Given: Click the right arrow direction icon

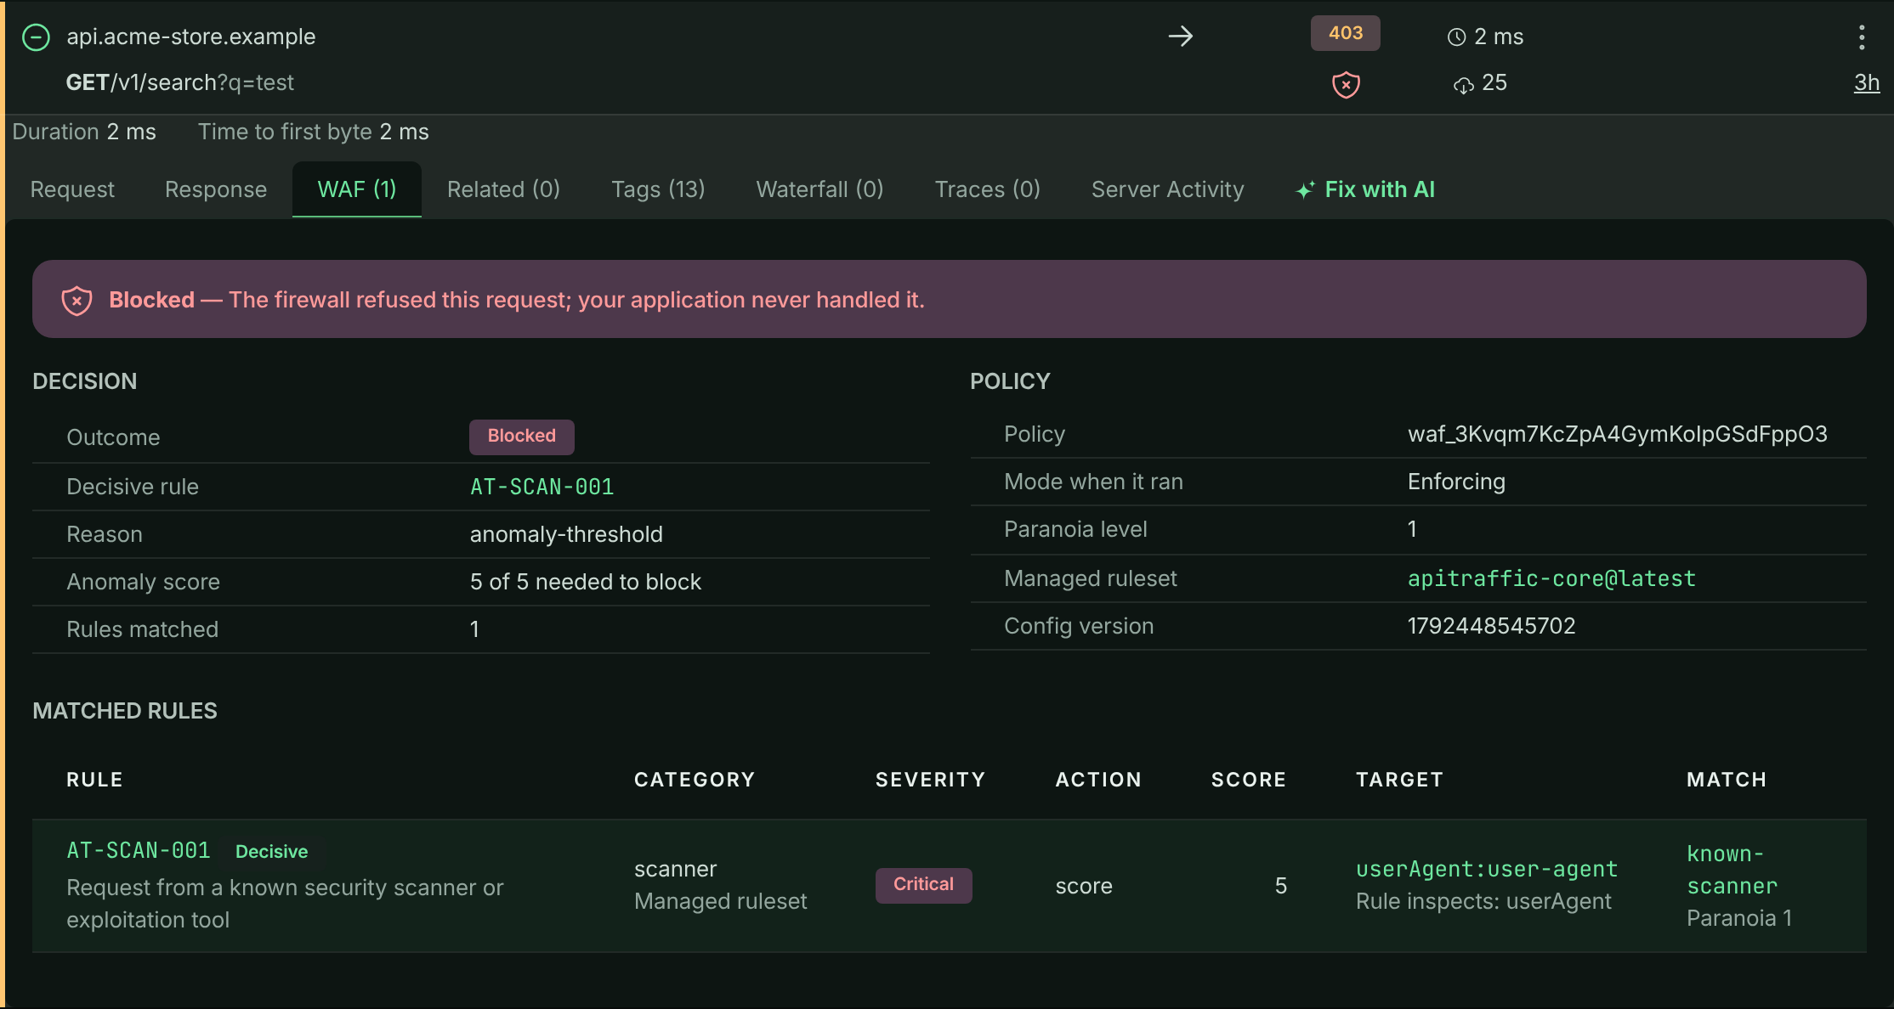Looking at the screenshot, I should coord(1180,36).
